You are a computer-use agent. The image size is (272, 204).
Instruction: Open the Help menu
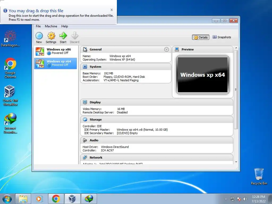pos(65,26)
